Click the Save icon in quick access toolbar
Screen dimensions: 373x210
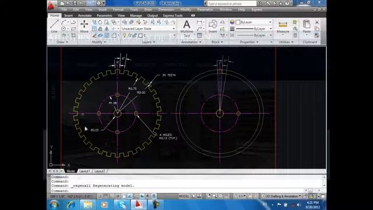pyautogui.click(x=75, y=3)
